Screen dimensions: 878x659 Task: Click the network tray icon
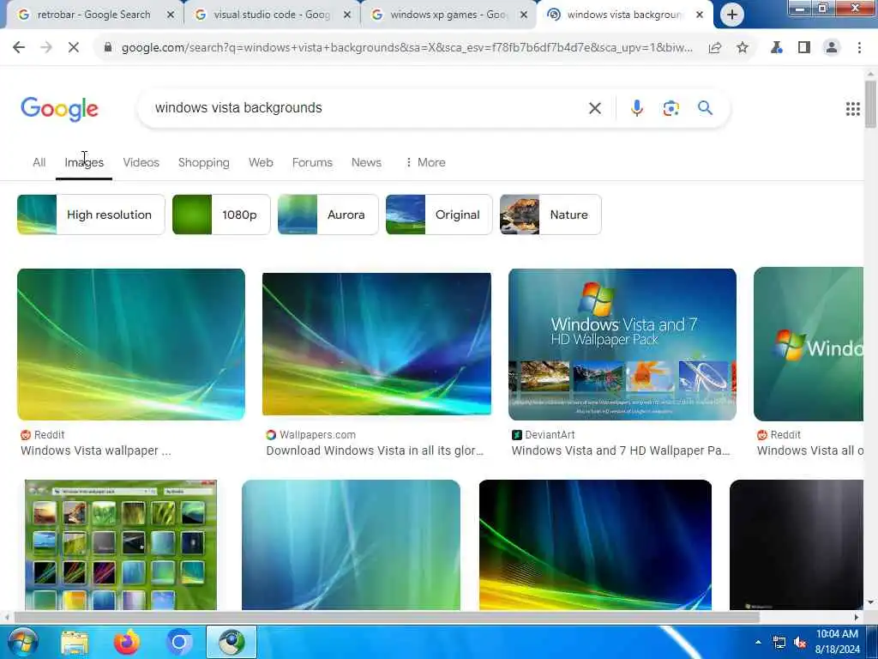point(779,642)
